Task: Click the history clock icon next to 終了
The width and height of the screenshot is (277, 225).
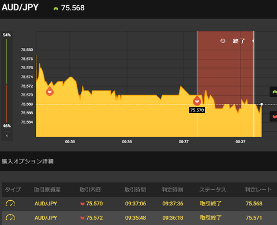Action: [223, 41]
